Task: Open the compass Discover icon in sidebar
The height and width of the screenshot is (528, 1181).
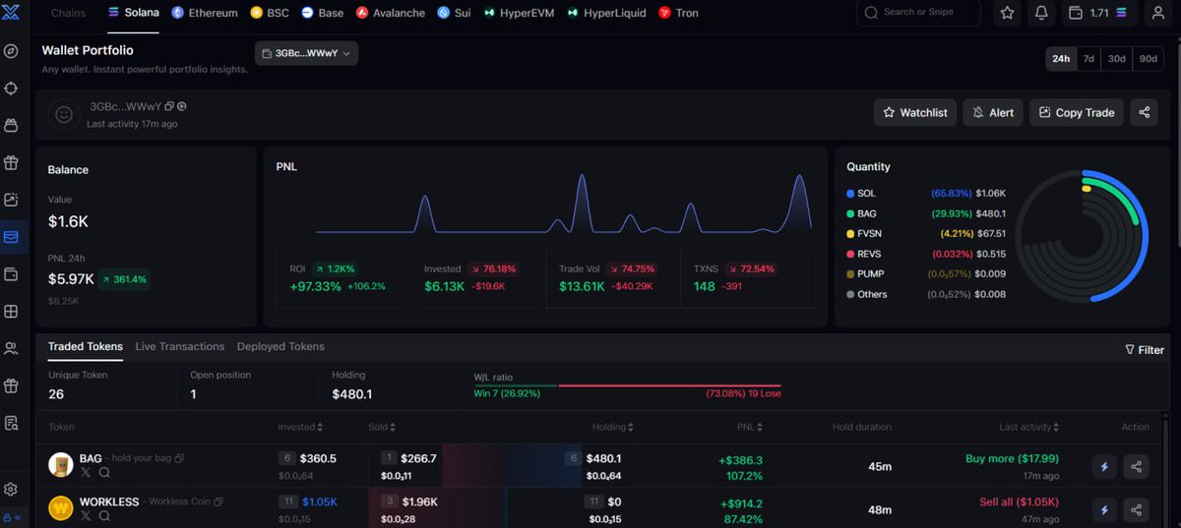Action: pos(11,51)
